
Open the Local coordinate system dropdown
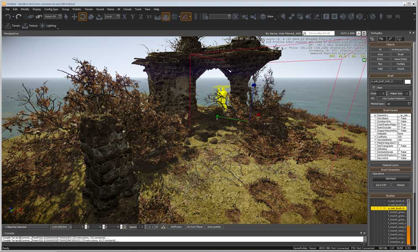[113, 16]
